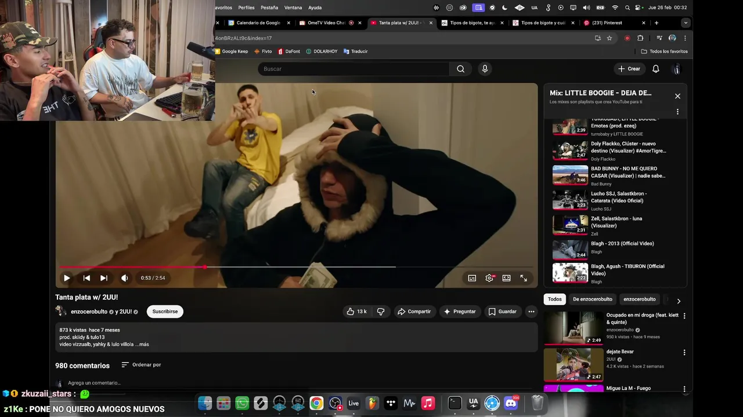Switch to OmeTV Video Chat tab
743x417 pixels.
pos(326,23)
